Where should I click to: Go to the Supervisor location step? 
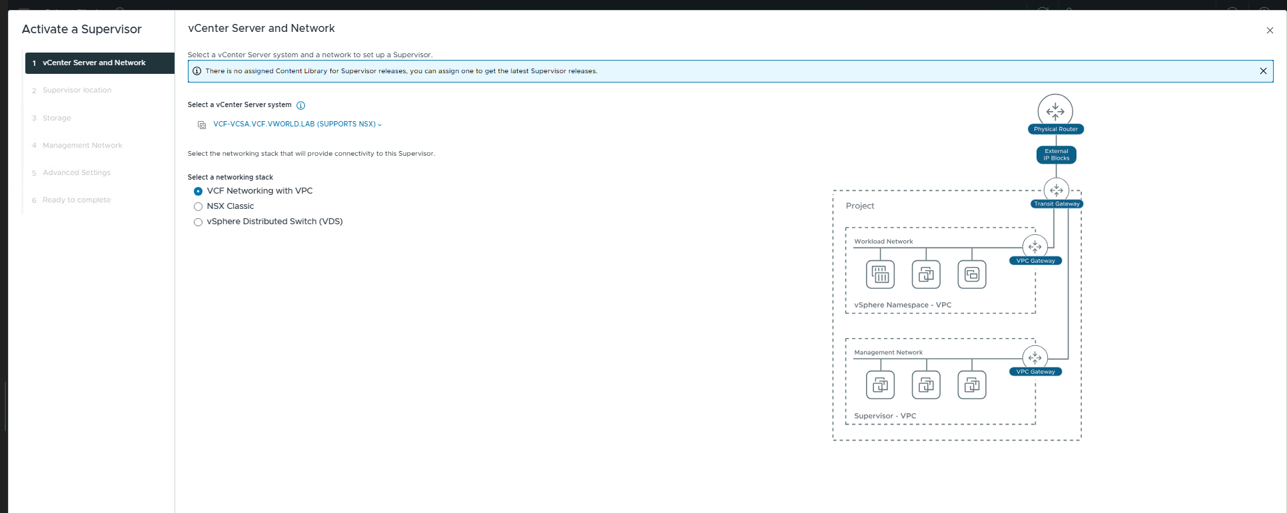(77, 90)
